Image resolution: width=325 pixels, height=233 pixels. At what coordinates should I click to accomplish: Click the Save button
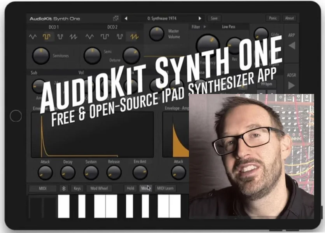coord(214,18)
